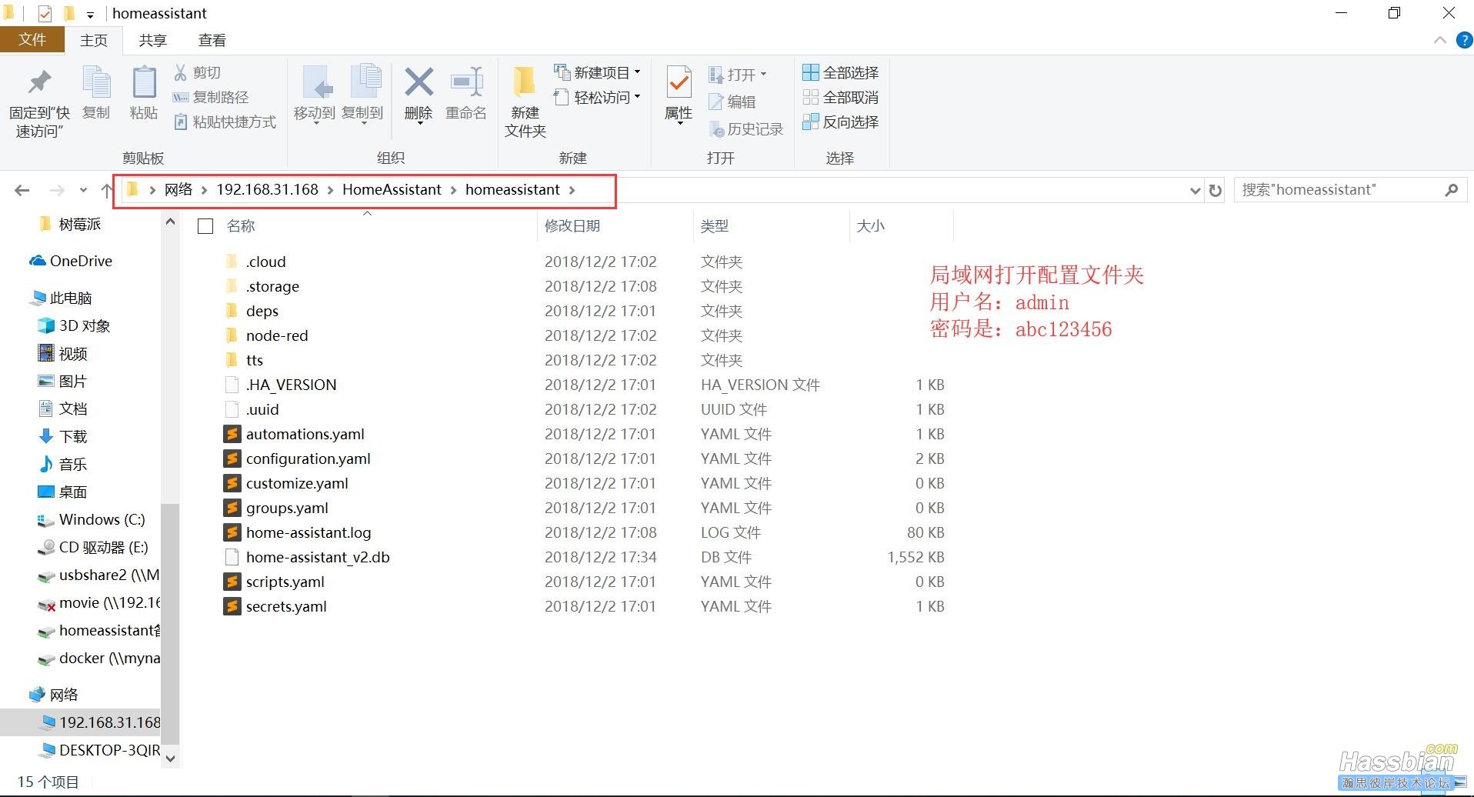Image resolution: width=1474 pixels, height=797 pixels.
Task: Toggle the select-all items checkbox
Action: pyautogui.click(x=205, y=226)
